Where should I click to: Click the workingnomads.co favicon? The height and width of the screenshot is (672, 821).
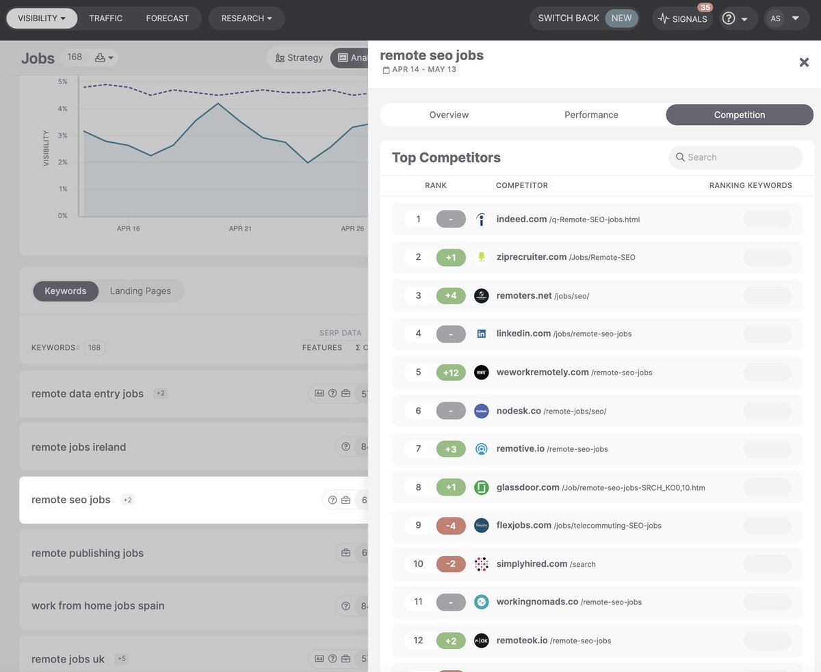(x=482, y=602)
